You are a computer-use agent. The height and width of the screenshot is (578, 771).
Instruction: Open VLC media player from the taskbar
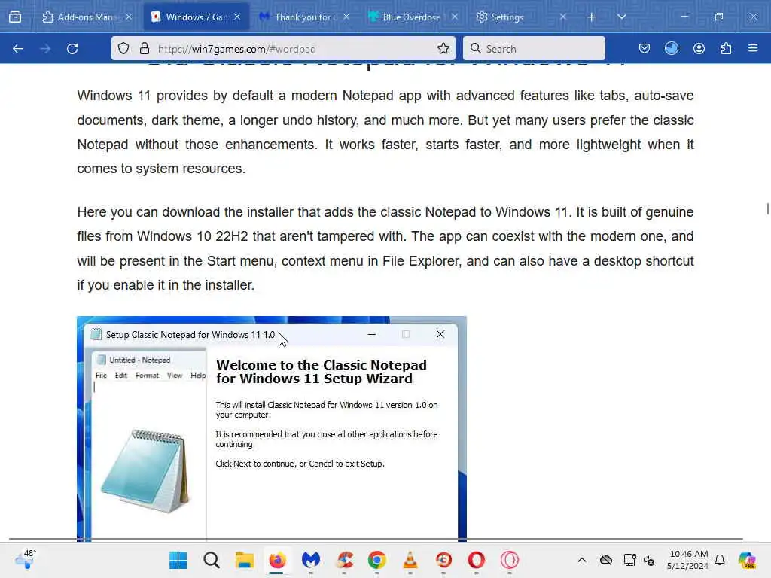tap(410, 560)
